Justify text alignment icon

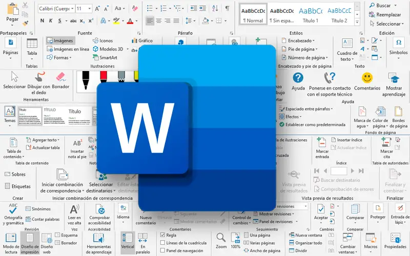[176, 20]
